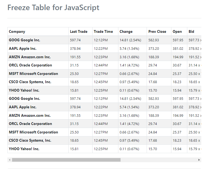
Task: Select 0.97 (5.49%) in the second CSCO row
Action: tap(129, 141)
